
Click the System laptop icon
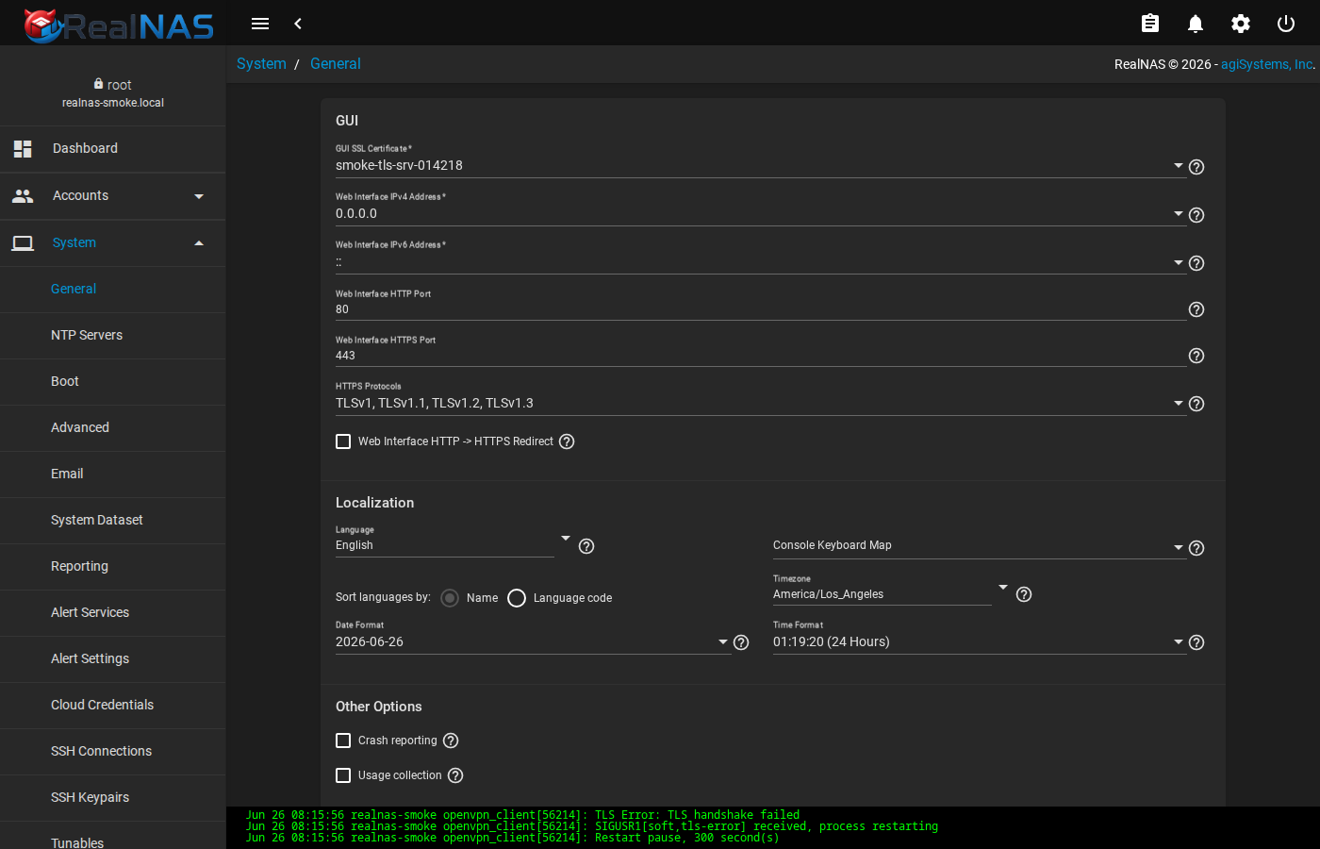23,243
